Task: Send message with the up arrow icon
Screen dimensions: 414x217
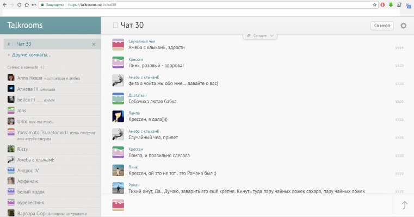Action: tap(405, 205)
